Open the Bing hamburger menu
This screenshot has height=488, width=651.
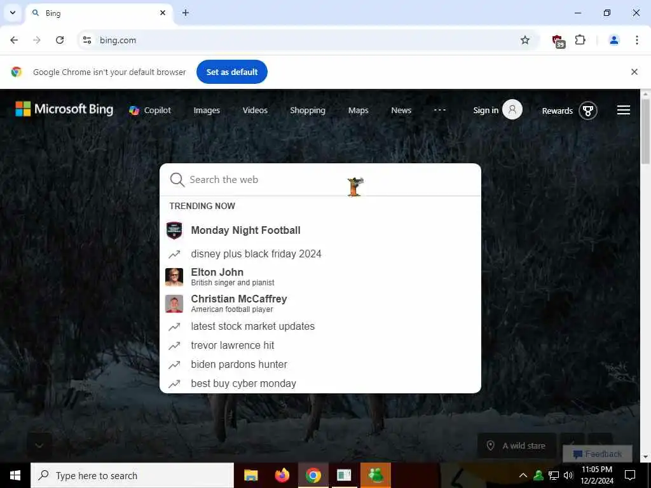pos(623,110)
